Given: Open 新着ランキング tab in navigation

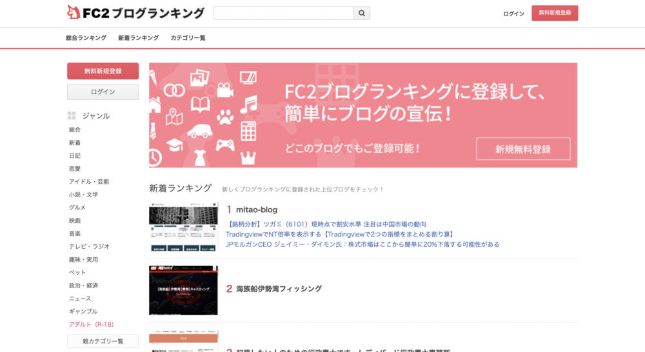Looking at the screenshot, I should coord(138,38).
